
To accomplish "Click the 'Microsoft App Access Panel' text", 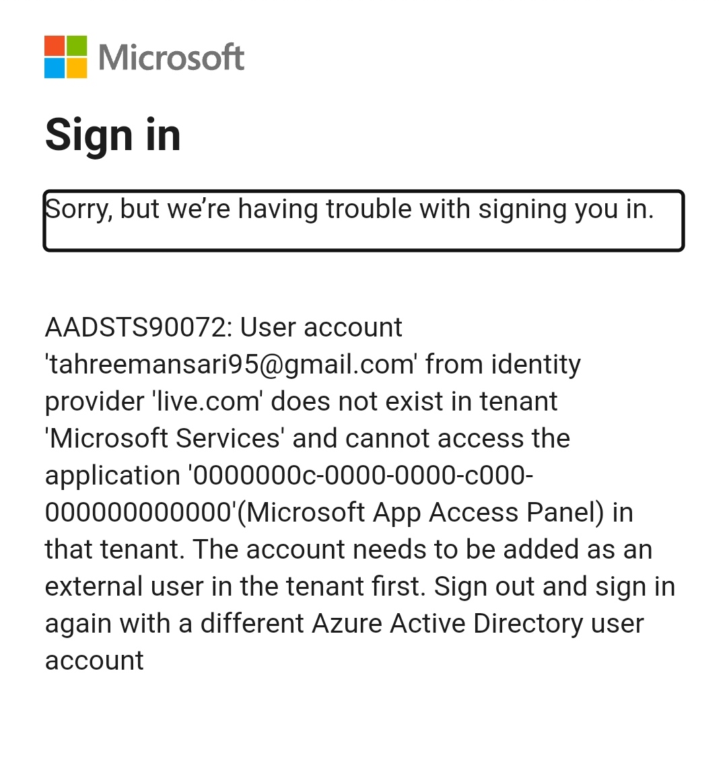I will pyautogui.click(x=422, y=513).
